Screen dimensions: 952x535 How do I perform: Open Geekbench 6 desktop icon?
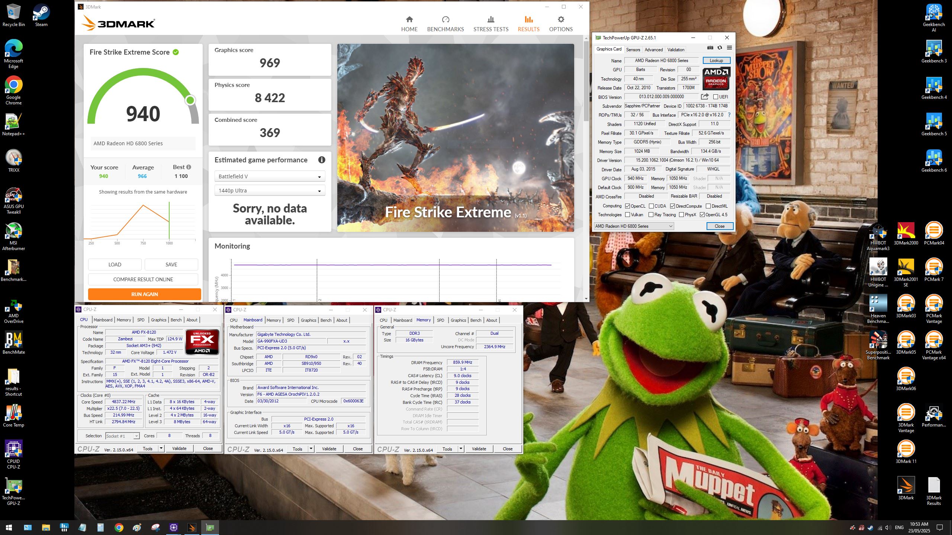[934, 160]
